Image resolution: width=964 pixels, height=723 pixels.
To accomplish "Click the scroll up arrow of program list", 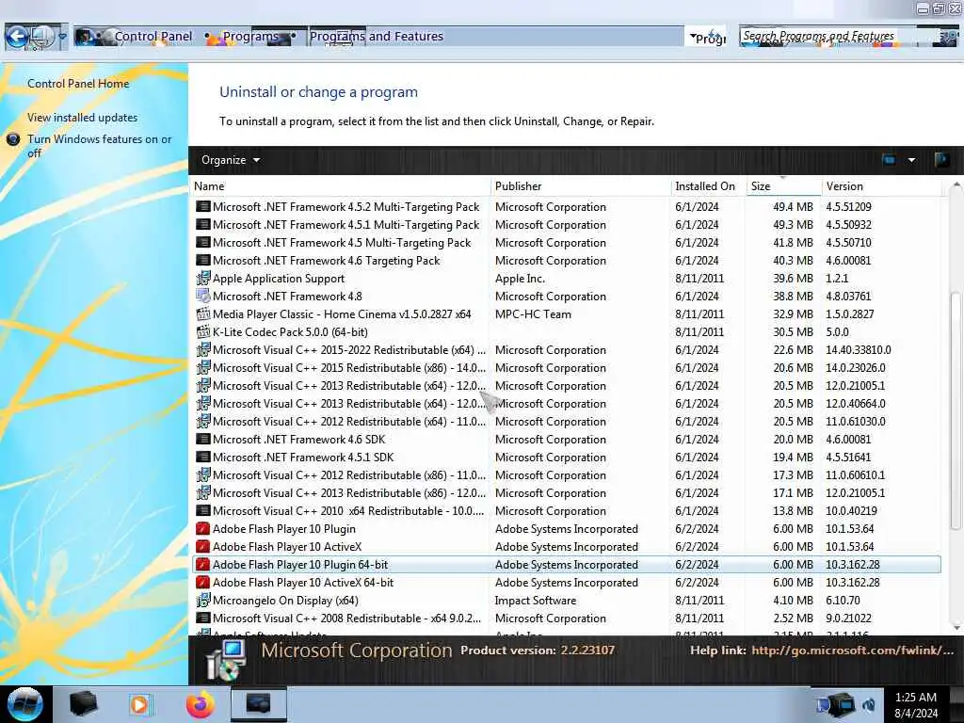I will coord(956,185).
